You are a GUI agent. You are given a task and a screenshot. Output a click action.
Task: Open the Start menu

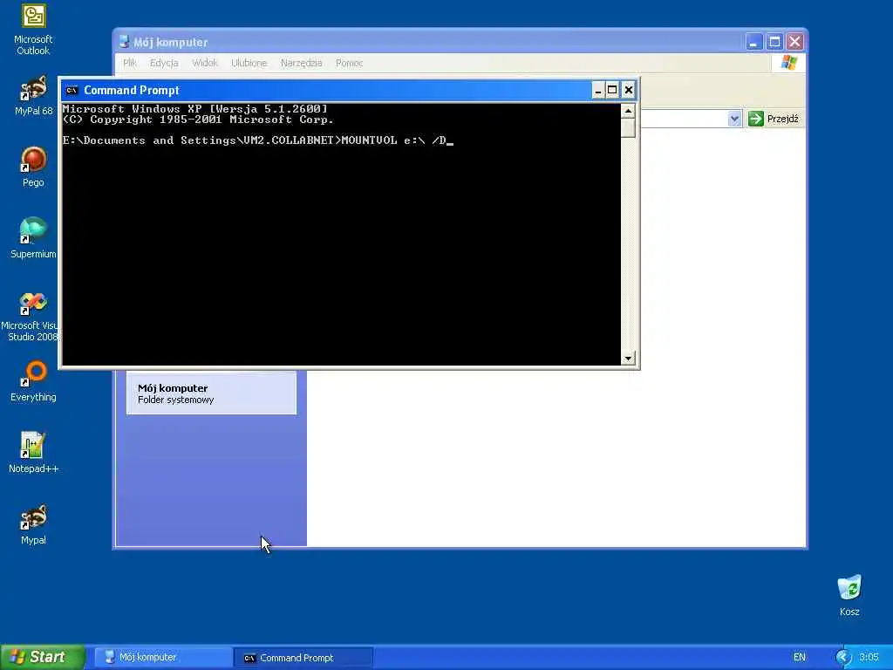43,657
